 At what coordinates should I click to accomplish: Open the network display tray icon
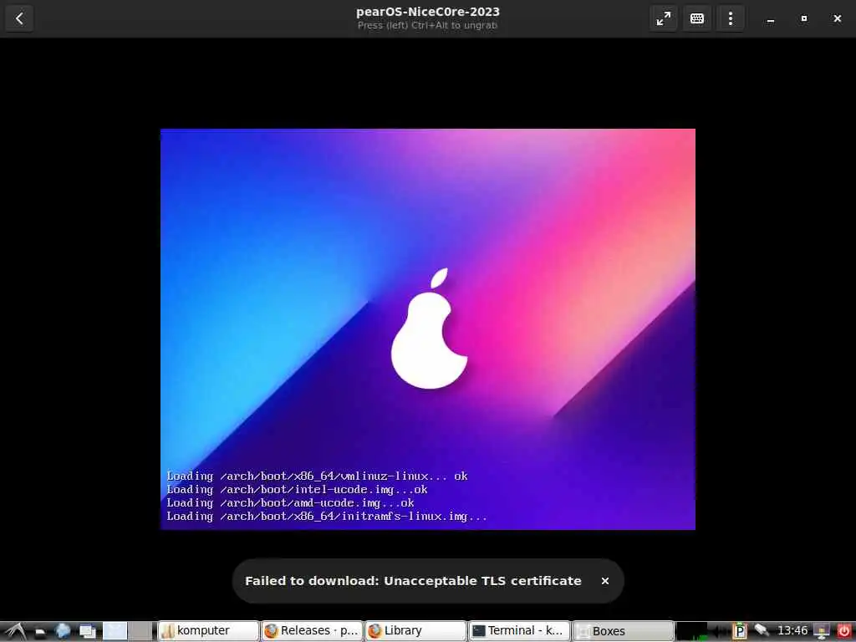(822, 631)
